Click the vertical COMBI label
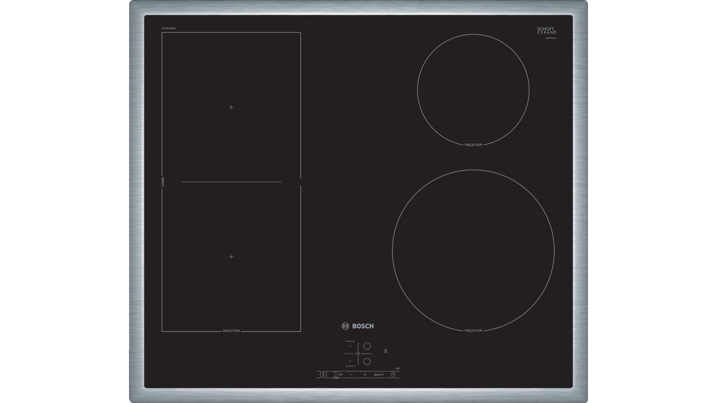 [x=163, y=182]
